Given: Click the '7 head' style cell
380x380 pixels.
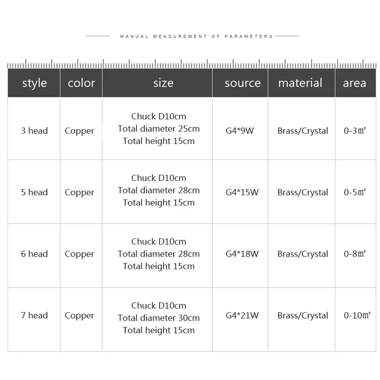Looking at the screenshot, I should tap(34, 315).
